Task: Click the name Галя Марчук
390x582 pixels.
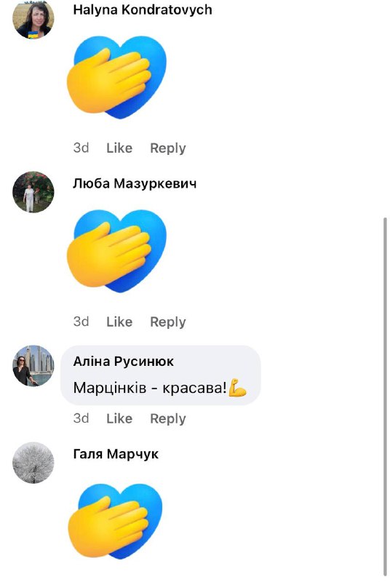Action: point(116,454)
